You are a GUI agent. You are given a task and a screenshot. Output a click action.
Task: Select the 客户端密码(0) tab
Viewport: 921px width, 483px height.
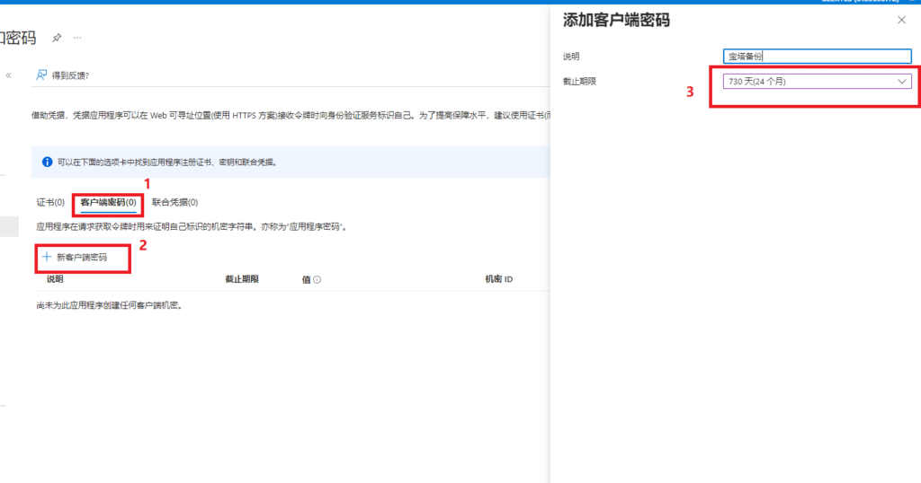(108, 203)
